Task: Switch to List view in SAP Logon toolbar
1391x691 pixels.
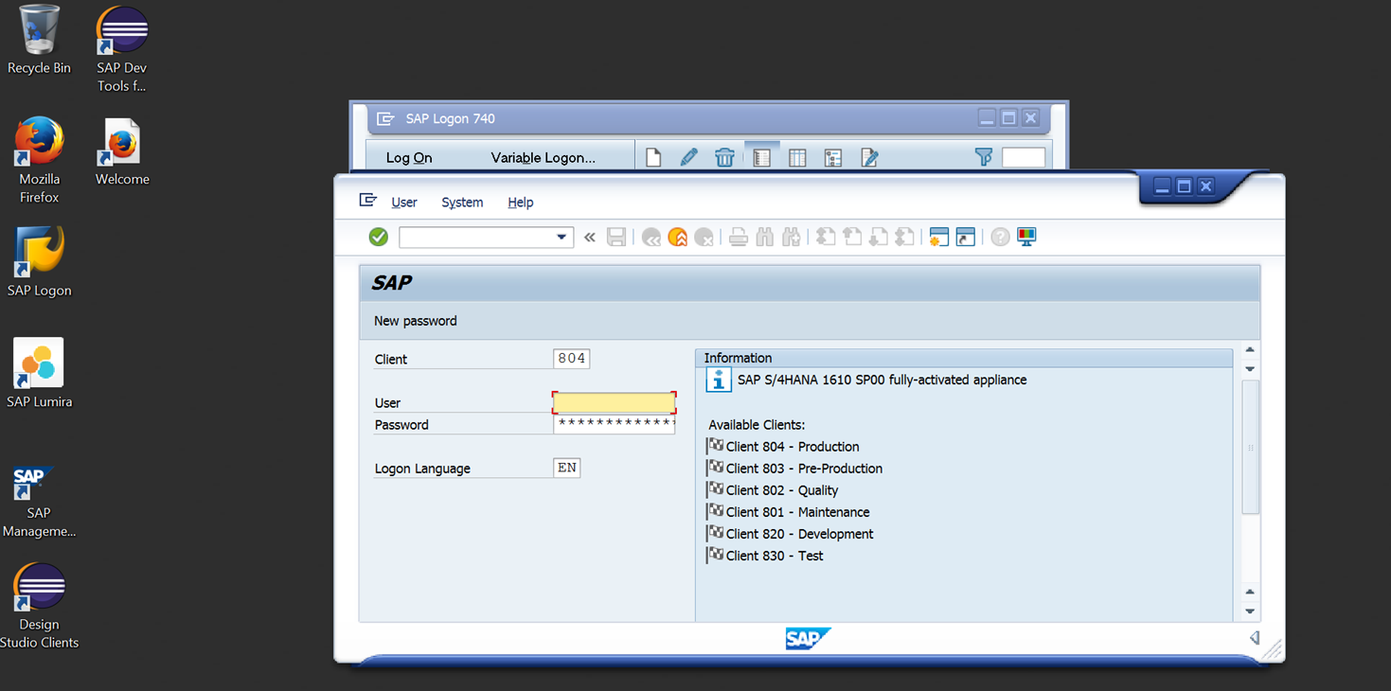Action: (797, 157)
